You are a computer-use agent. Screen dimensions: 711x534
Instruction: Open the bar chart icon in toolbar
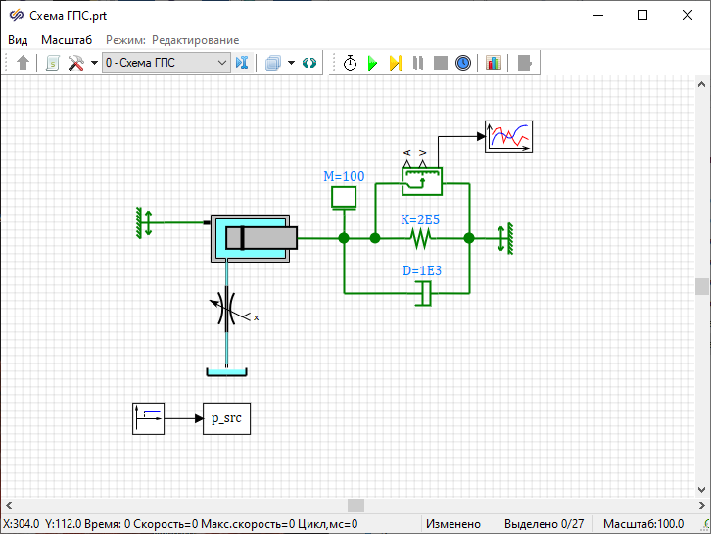tap(493, 63)
